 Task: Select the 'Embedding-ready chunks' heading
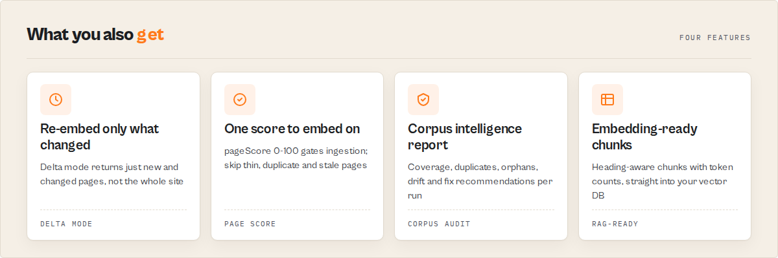click(644, 136)
